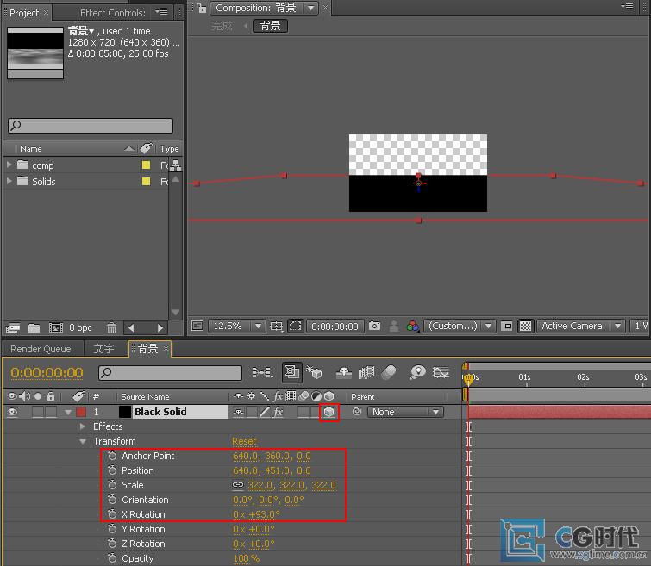Toggle hide shy layers switch in timeline toolbar

tap(344, 373)
